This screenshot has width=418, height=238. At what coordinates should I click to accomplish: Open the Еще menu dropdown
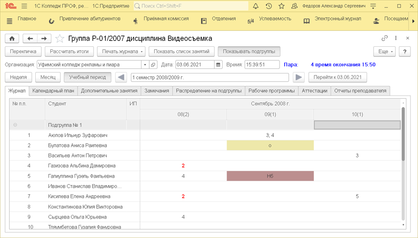point(384,51)
